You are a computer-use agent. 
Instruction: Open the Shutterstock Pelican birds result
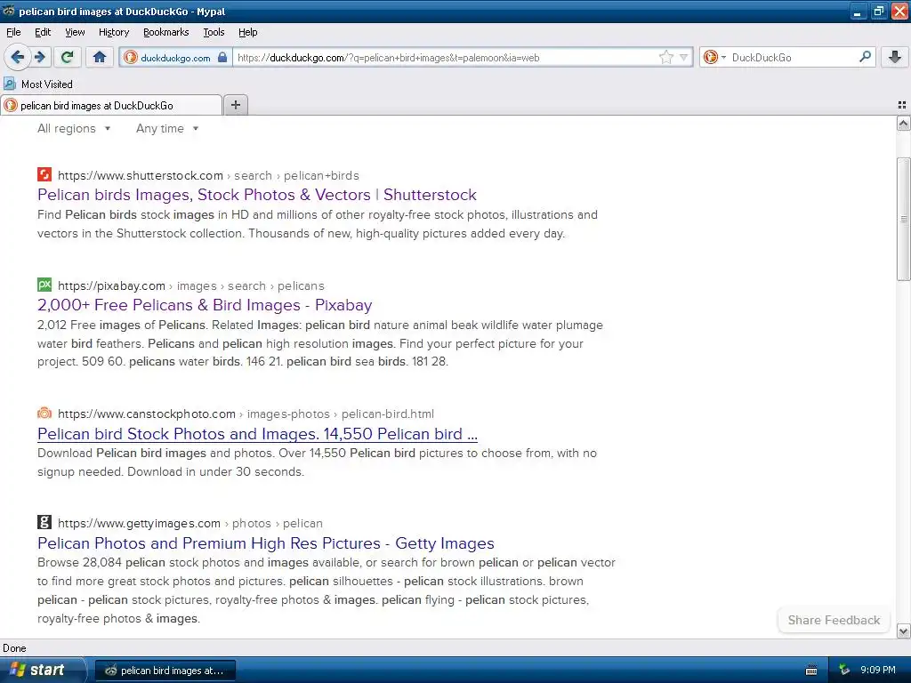pos(257,195)
